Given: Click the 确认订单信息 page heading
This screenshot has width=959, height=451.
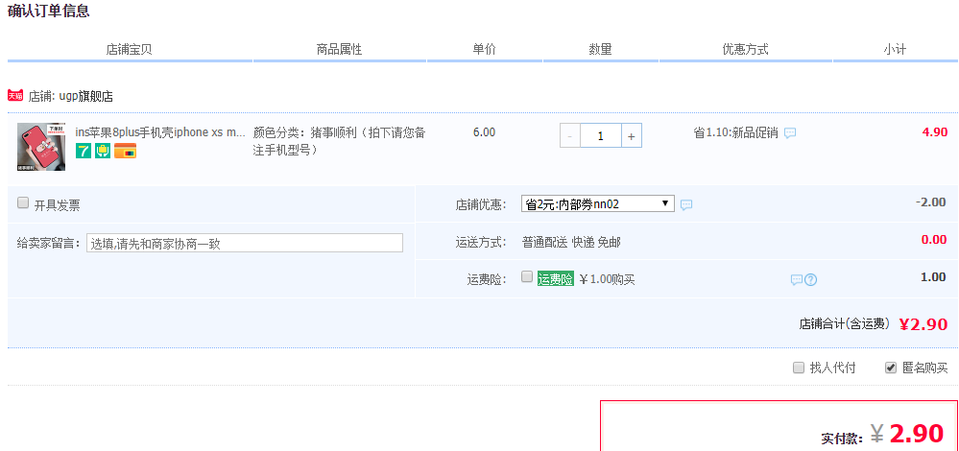Looking at the screenshot, I should point(48,11).
